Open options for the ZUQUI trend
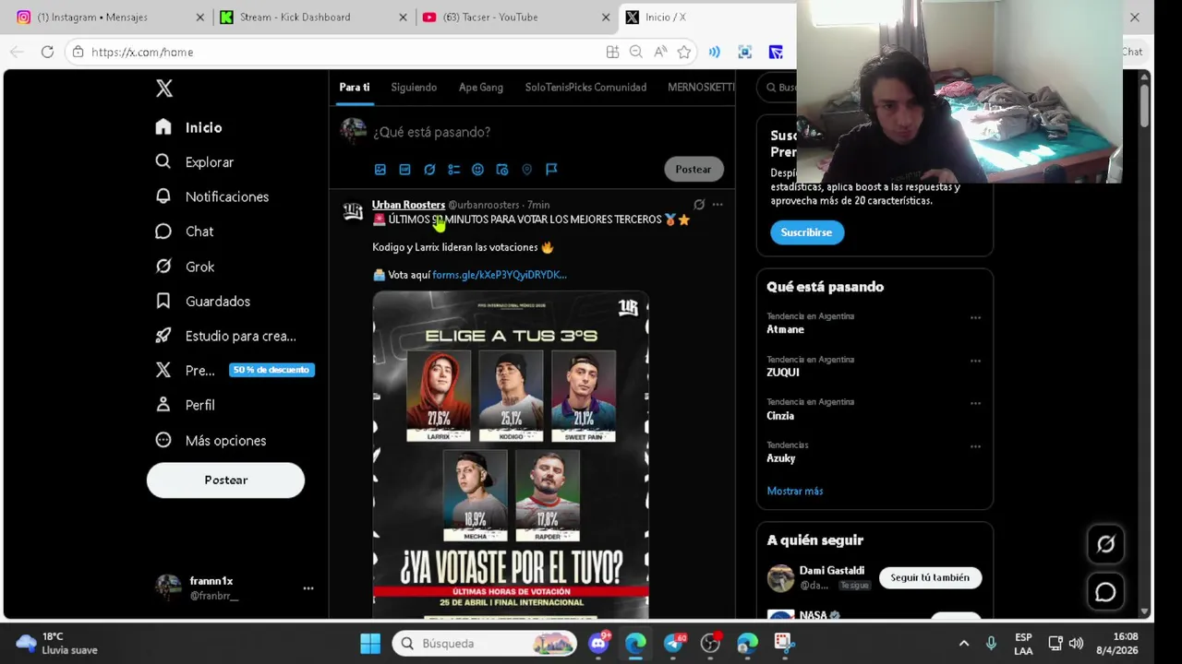Screen dimensions: 1182x664 [975, 361]
